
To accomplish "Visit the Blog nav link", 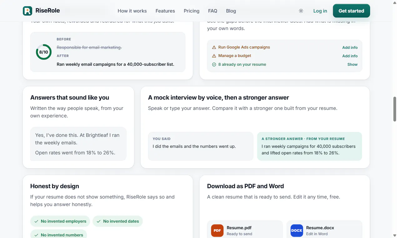I will coord(231,11).
